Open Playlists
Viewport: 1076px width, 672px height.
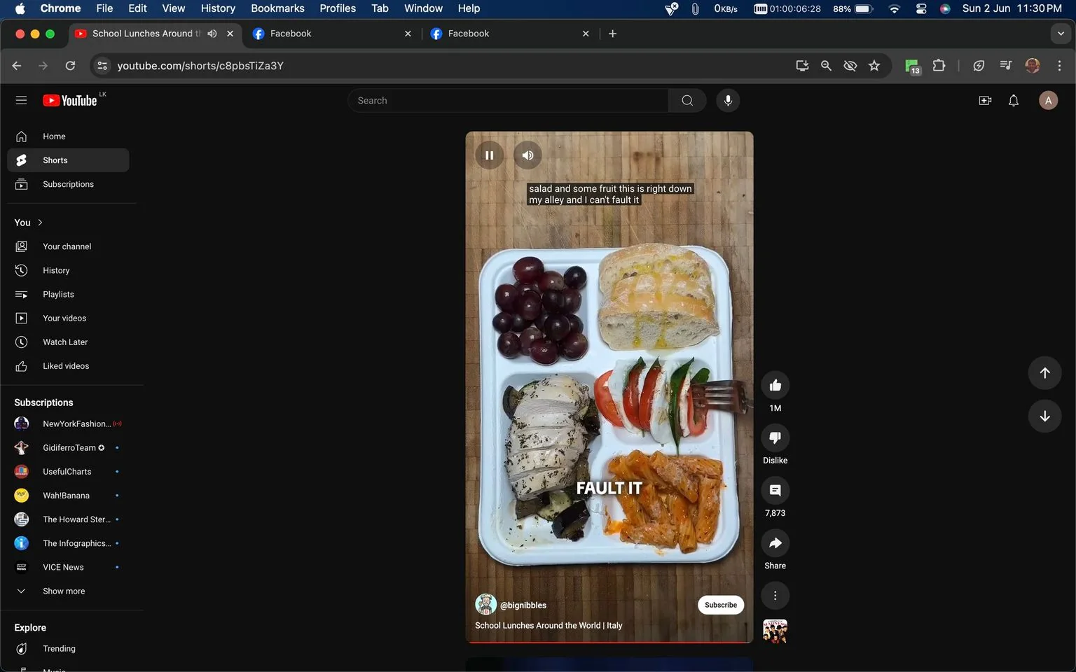(68, 294)
